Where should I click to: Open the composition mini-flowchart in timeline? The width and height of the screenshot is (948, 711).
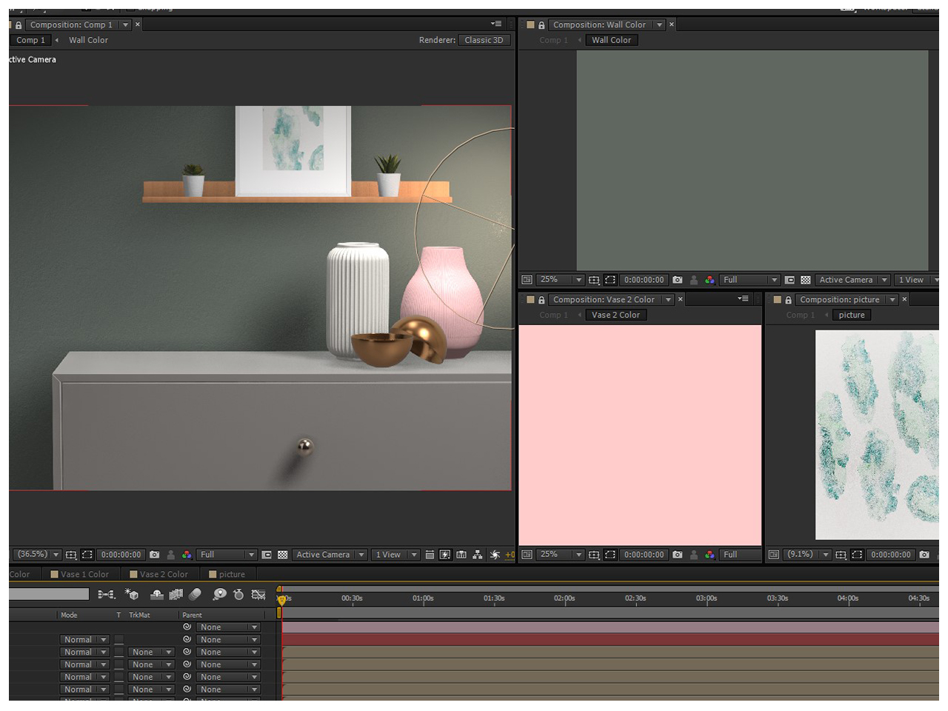106,594
